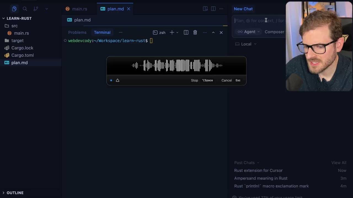Open the Explorer files icon
The image size is (353, 198).
coord(14,9)
